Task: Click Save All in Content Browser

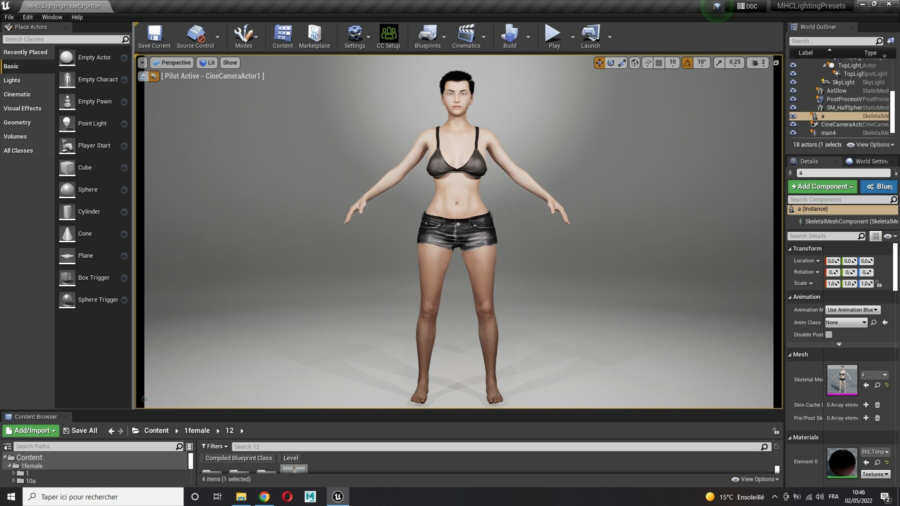Action: click(x=80, y=431)
